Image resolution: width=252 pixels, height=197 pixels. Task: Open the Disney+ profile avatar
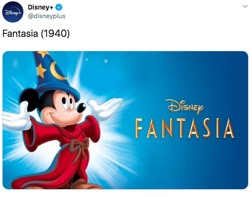(13, 12)
